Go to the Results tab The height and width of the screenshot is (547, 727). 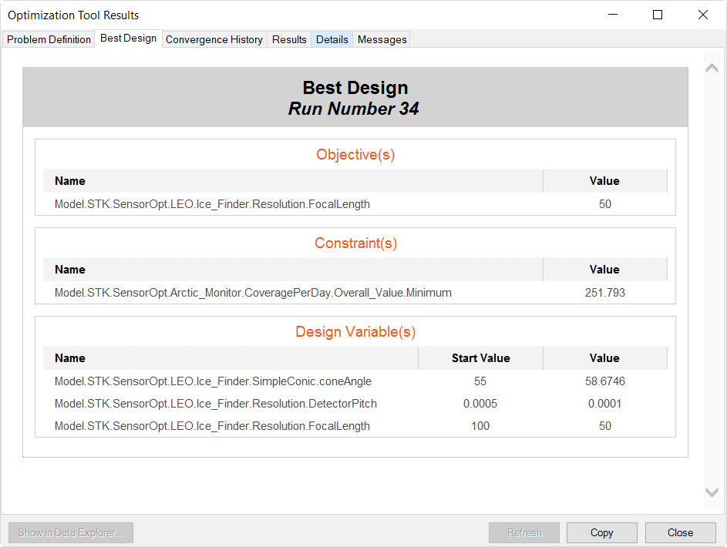tap(289, 39)
